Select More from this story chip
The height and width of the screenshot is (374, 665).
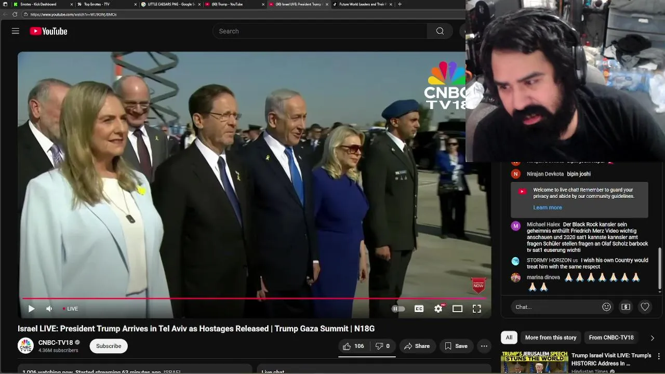551,338
